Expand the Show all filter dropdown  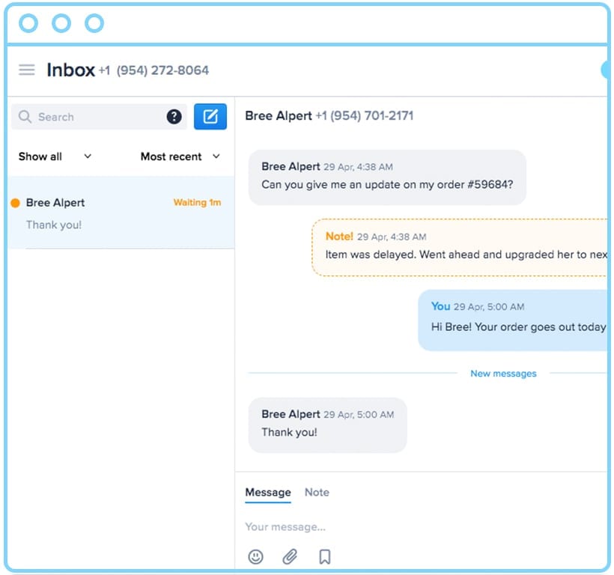pyautogui.click(x=55, y=156)
